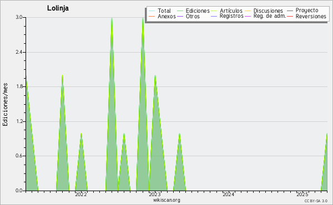The image size is (333, 205).
Task: Click the '2023' x-axis label
Action: 155,194
